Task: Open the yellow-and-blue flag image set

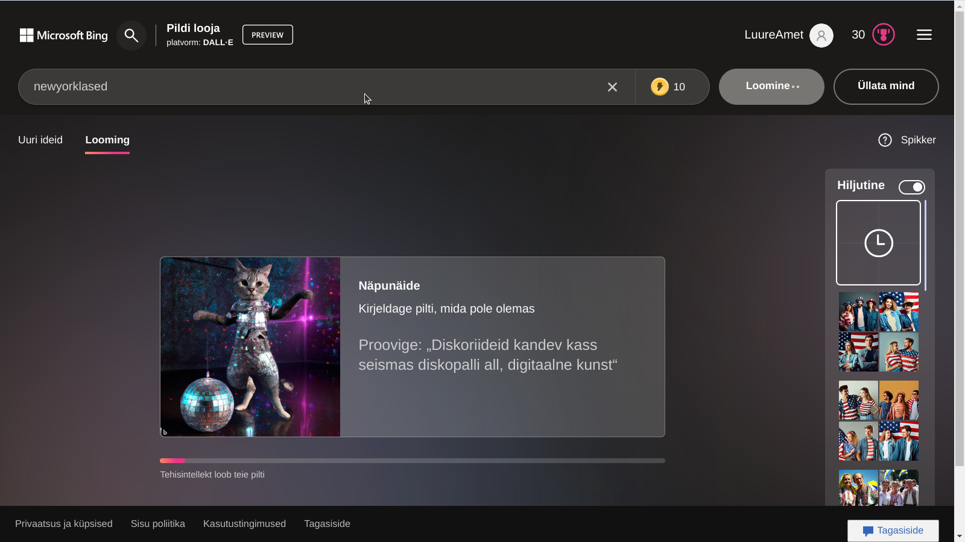Action: [x=879, y=487]
